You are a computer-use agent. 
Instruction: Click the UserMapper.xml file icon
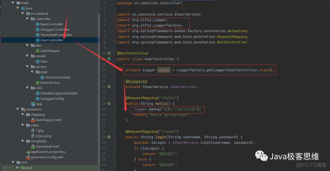[x=33, y=120]
